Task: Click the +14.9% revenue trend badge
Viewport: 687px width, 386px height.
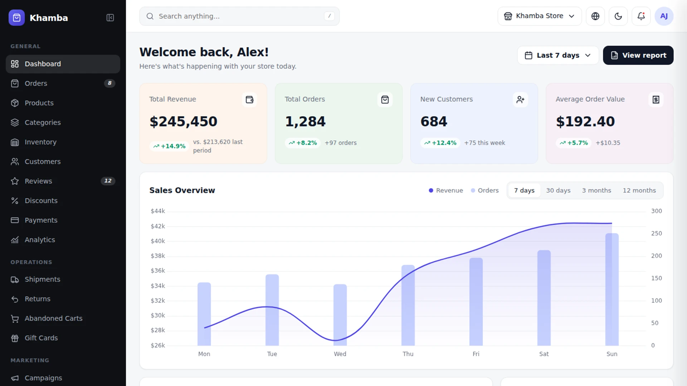Action: click(169, 146)
